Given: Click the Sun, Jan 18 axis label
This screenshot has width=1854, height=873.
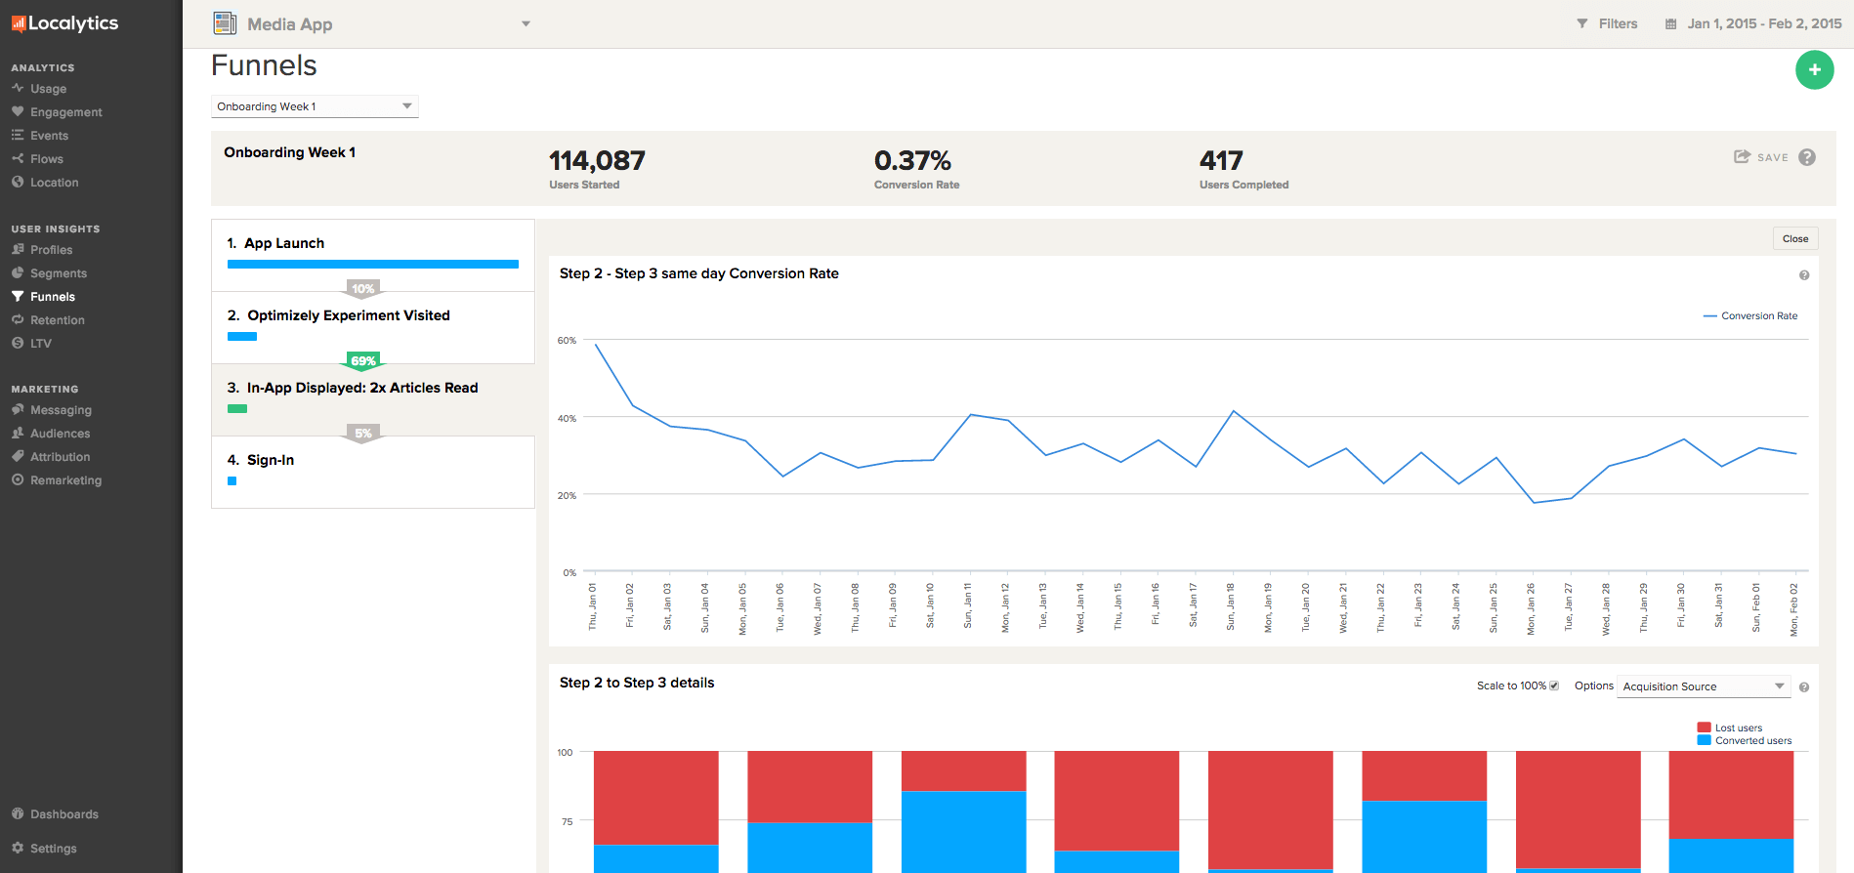Looking at the screenshot, I should [1231, 606].
